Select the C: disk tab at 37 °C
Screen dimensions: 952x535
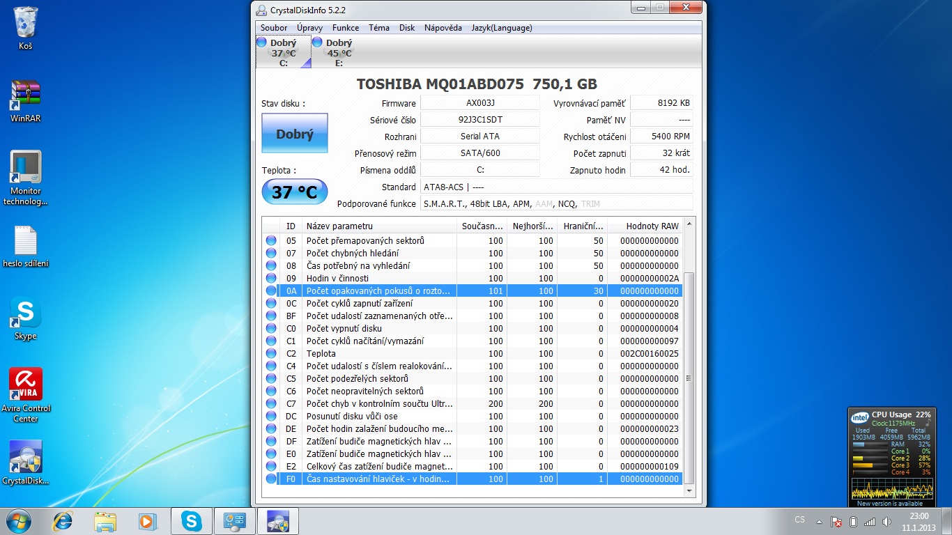283,52
